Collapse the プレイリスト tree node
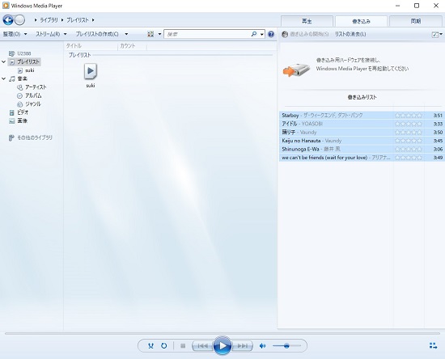The image size is (445, 359). (x=4, y=61)
